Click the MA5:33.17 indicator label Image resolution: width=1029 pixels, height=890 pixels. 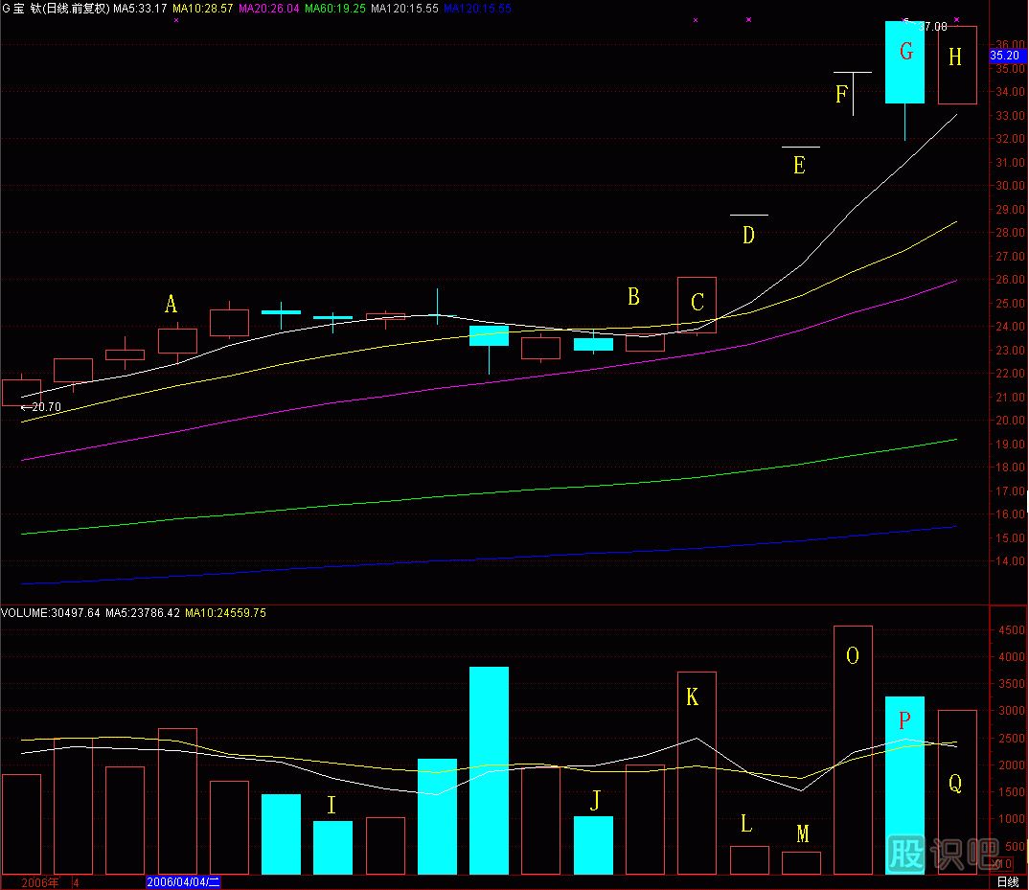pyautogui.click(x=140, y=8)
